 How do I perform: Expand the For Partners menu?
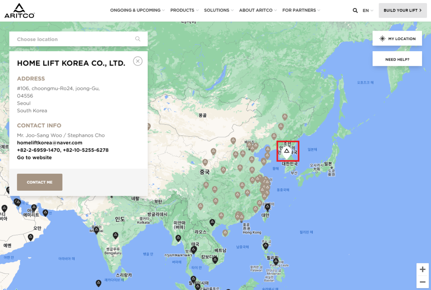click(301, 10)
